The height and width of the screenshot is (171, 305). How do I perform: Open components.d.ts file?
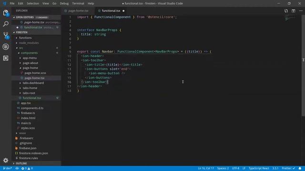[32, 108]
